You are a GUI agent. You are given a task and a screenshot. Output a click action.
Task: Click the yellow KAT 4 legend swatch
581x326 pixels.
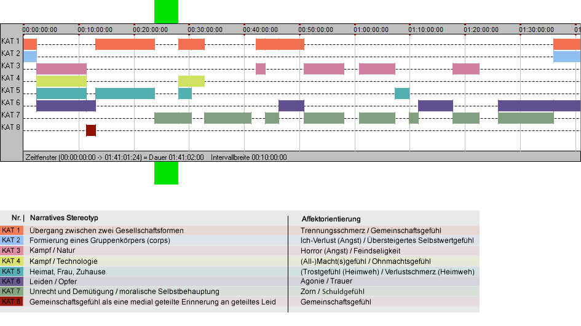pyautogui.click(x=12, y=261)
